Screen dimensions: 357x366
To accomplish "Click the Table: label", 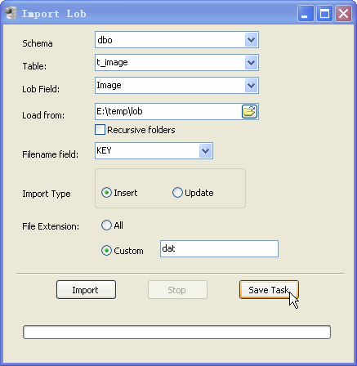I will tap(34, 66).
